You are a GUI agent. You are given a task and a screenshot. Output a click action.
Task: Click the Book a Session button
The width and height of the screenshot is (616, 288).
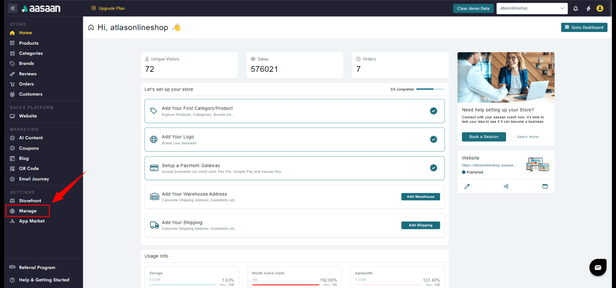(483, 137)
